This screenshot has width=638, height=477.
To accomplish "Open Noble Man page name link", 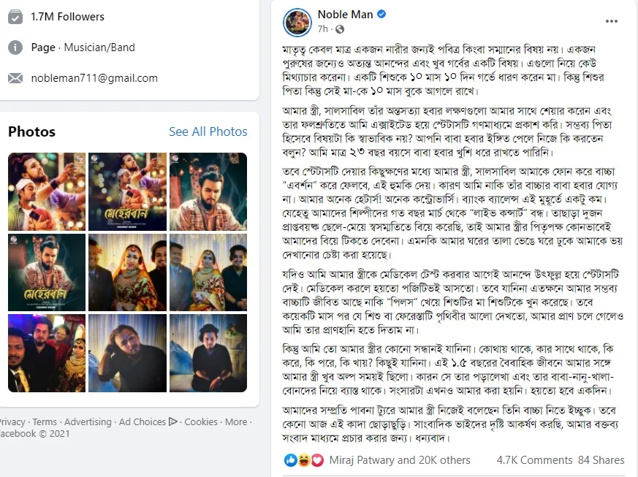I will (345, 15).
